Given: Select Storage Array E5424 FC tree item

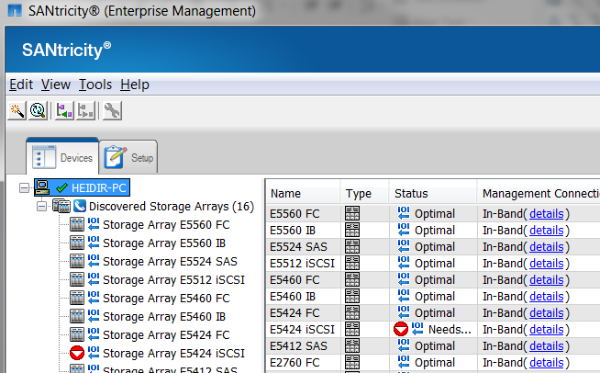Looking at the screenshot, I should 166,335.
